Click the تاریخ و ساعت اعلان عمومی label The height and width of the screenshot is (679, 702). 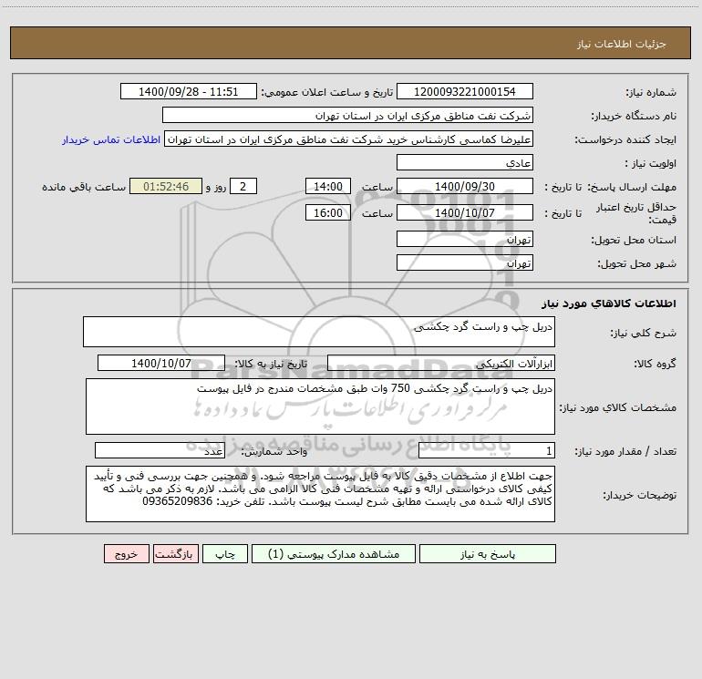[326, 92]
